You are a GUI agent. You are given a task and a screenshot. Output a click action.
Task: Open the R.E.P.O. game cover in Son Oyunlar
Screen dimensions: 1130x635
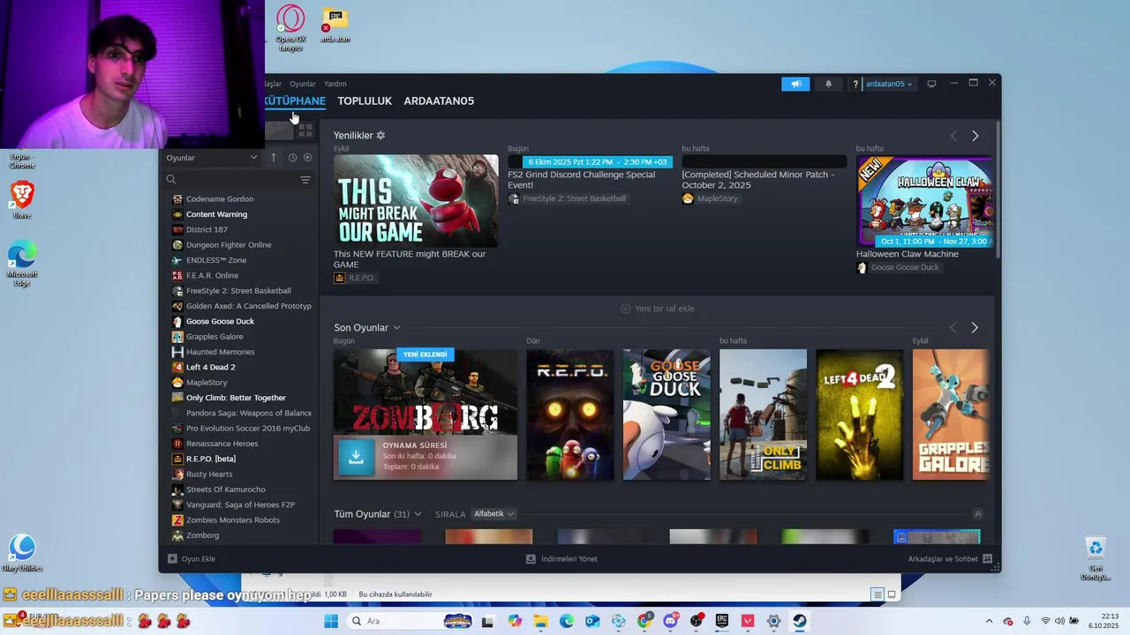tap(569, 415)
